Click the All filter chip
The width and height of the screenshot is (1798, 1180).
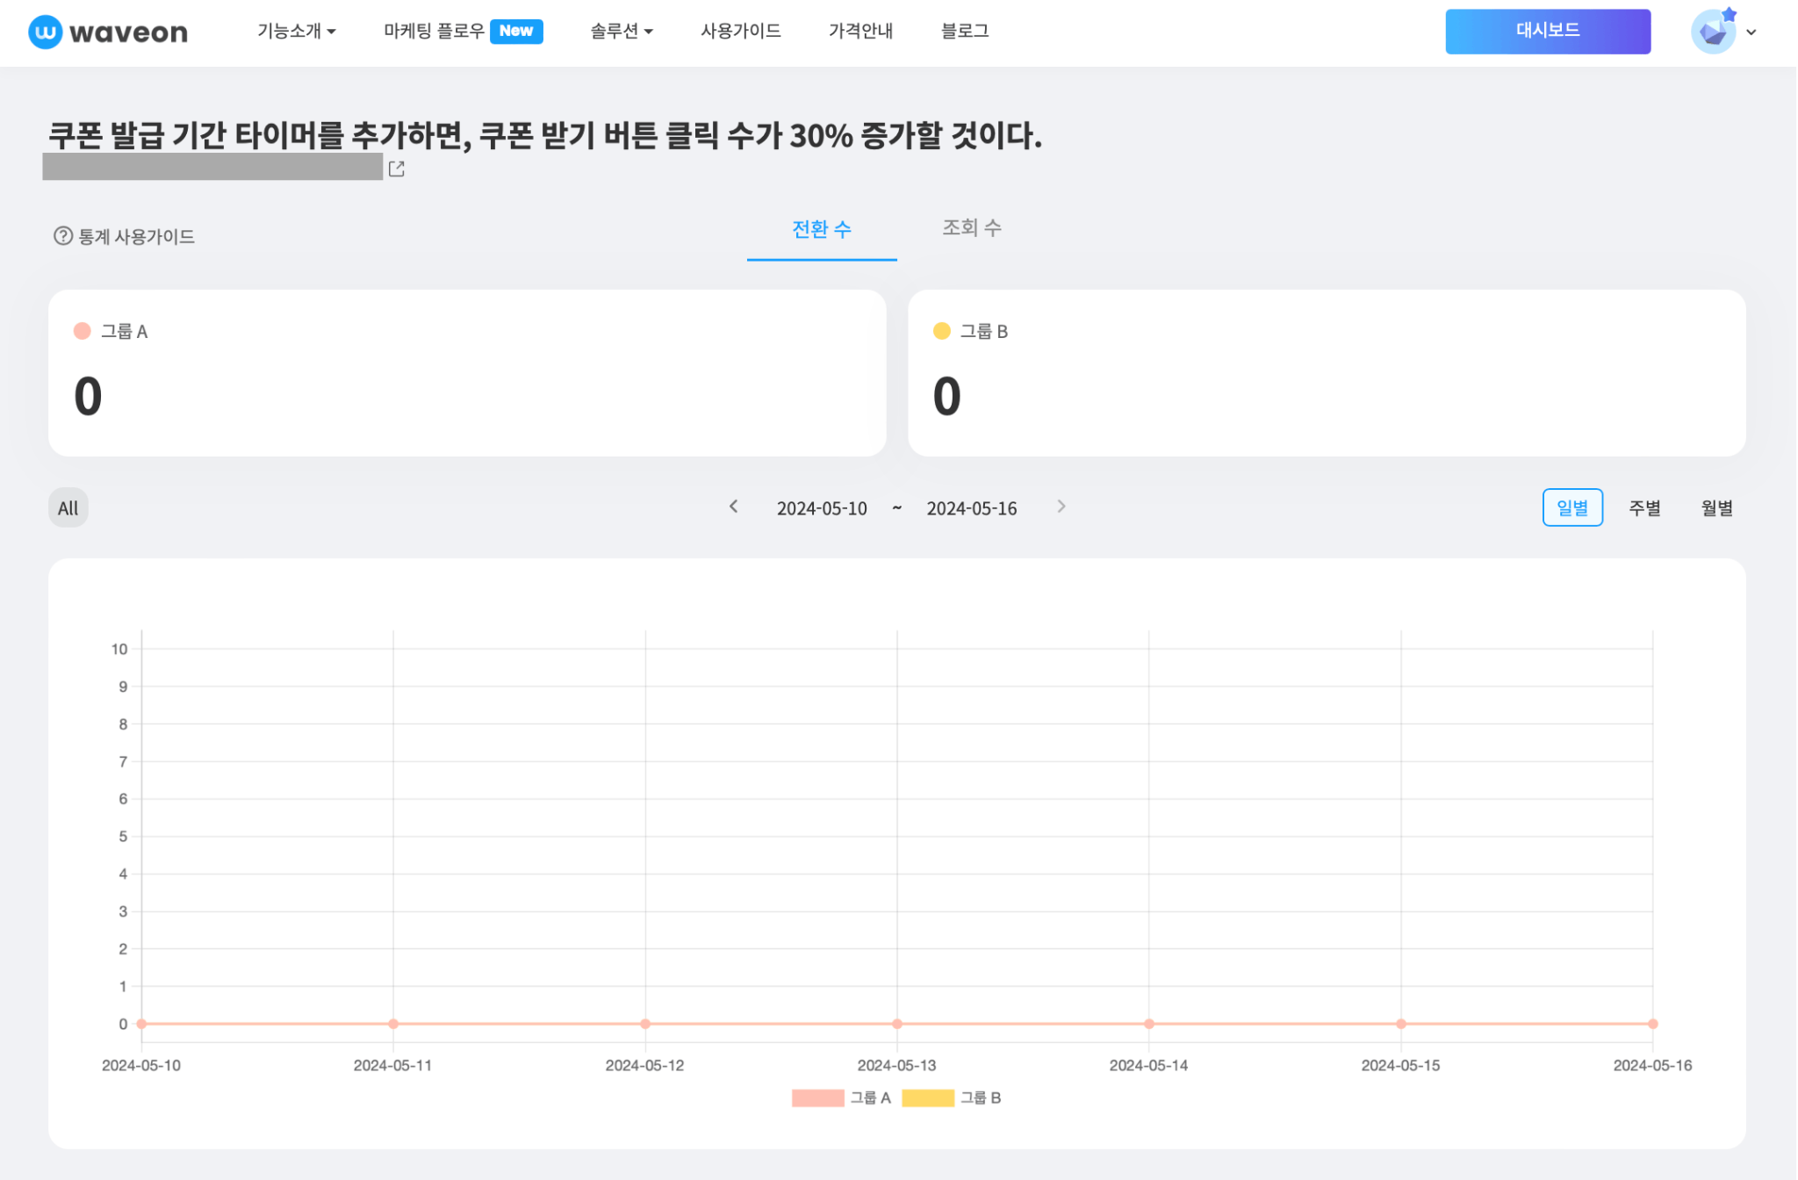point(68,507)
